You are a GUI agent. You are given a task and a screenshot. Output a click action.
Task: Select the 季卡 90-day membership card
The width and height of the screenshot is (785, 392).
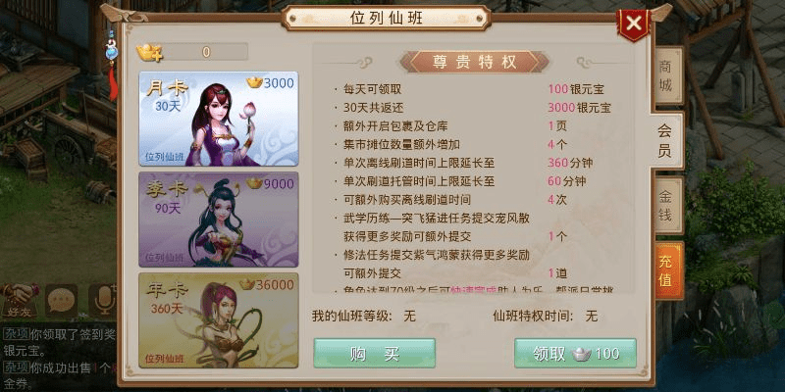click(x=218, y=220)
